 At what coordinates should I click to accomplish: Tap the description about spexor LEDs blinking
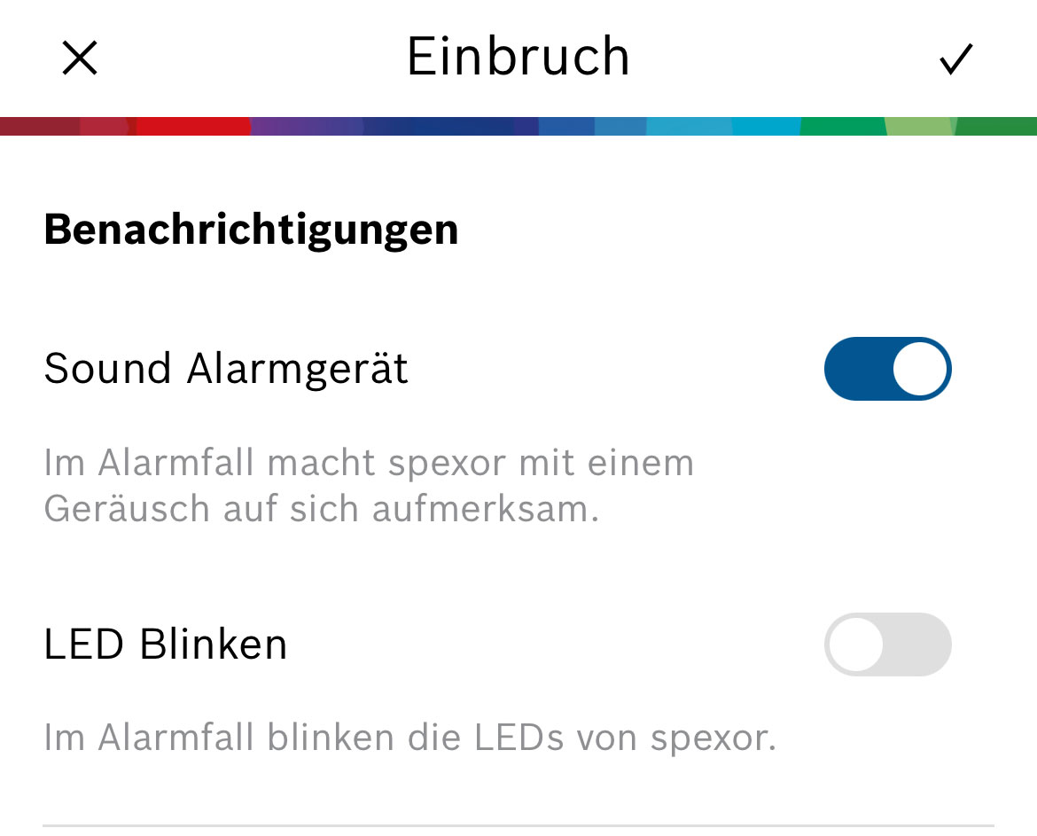tap(409, 738)
